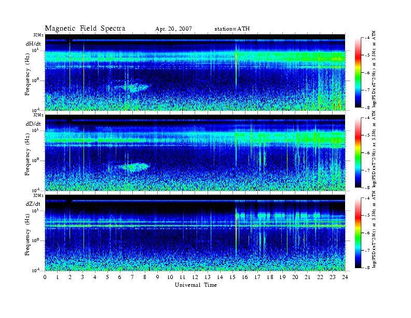Click hour 9 on the time axis
411x318 pixels.
pyautogui.click(x=158, y=277)
